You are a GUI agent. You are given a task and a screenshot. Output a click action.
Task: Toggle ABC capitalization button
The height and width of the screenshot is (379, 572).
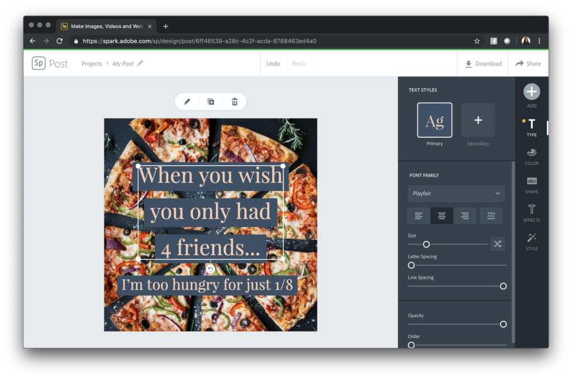click(491, 216)
